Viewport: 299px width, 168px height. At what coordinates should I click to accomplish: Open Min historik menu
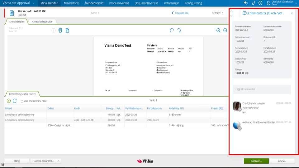(x=71, y=3)
